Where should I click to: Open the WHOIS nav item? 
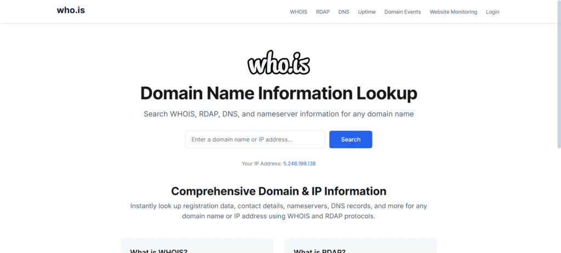click(299, 12)
